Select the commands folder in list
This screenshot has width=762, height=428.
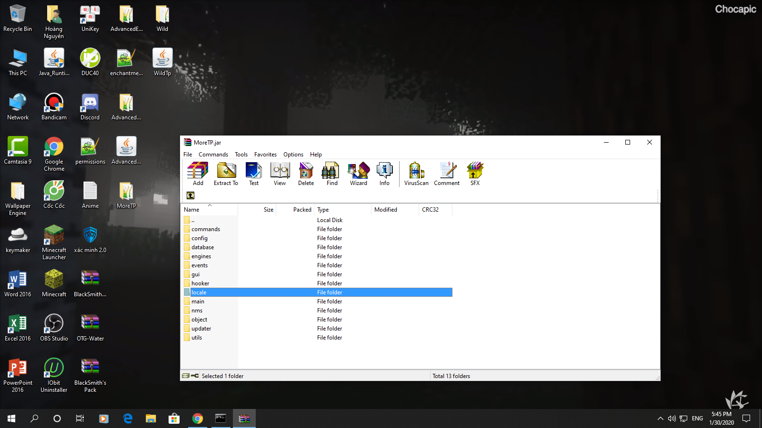[206, 229]
